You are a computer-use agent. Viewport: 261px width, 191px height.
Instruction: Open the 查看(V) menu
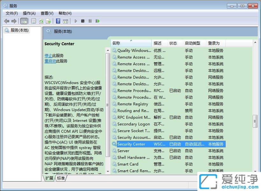click(x=46, y=13)
